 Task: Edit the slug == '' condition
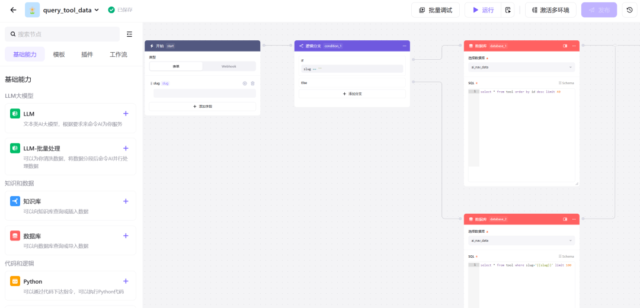click(x=352, y=69)
